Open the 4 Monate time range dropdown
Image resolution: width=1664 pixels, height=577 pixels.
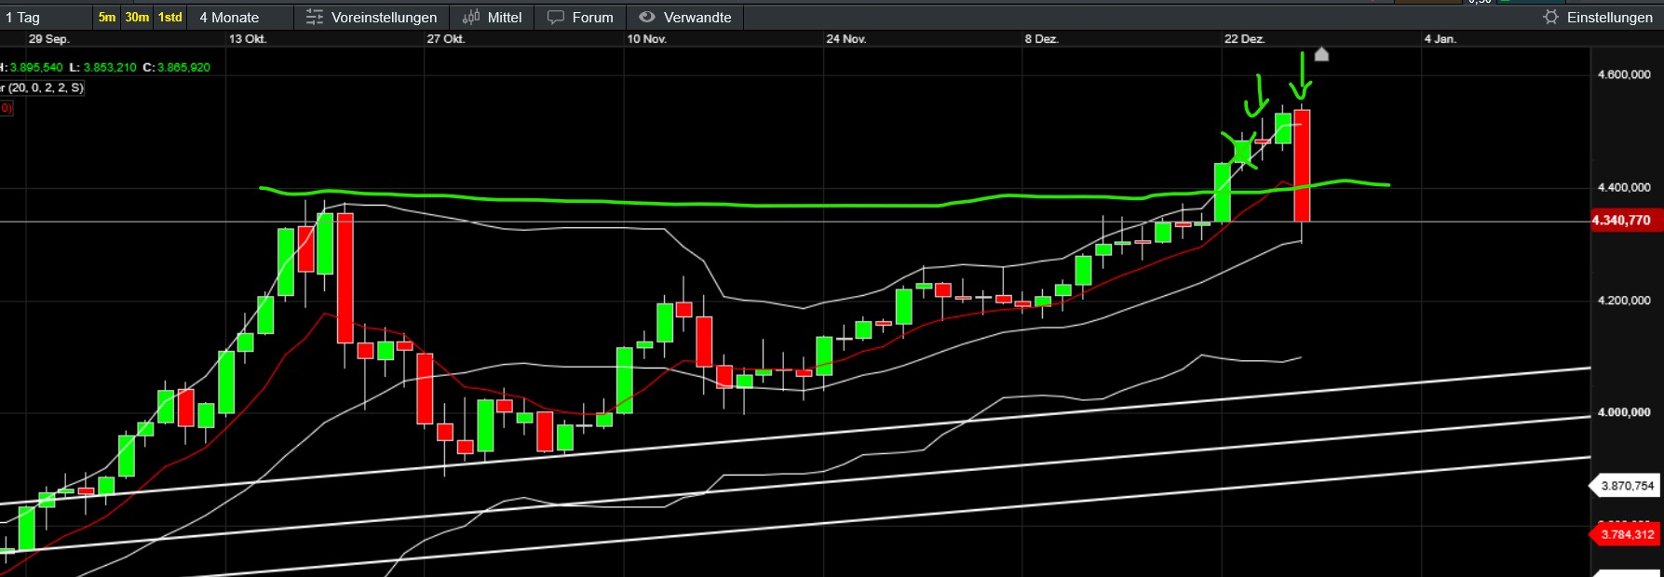point(229,18)
